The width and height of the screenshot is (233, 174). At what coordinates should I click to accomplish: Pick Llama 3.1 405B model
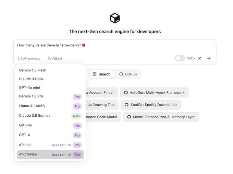click(x=50, y=106)
